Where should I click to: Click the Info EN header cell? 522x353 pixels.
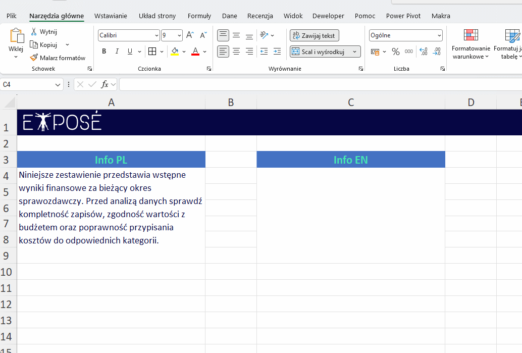tap(350, 160)
